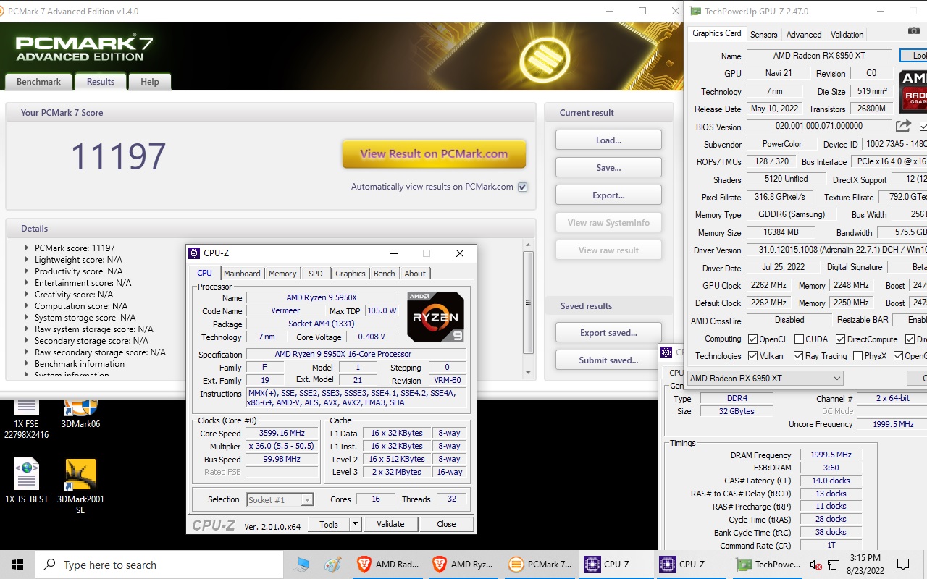The height and width of the screenshot is (579, 927).
Task: Open the GPU-Z camera screenshot icon
Action: (x=913, y=31)
